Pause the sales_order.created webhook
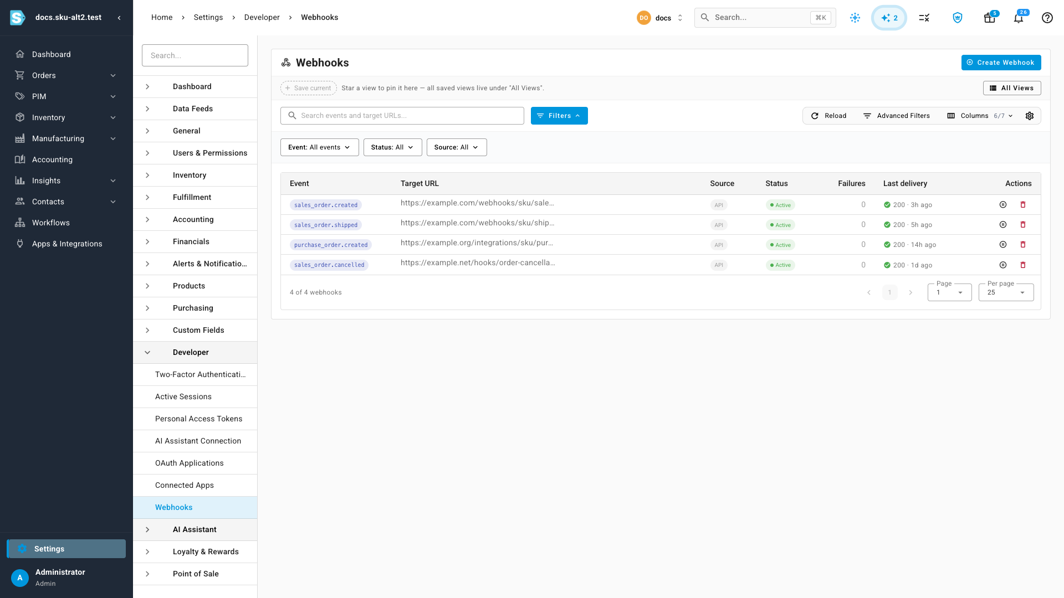This screenshot has height=598, width=1064. (1003, 205)
